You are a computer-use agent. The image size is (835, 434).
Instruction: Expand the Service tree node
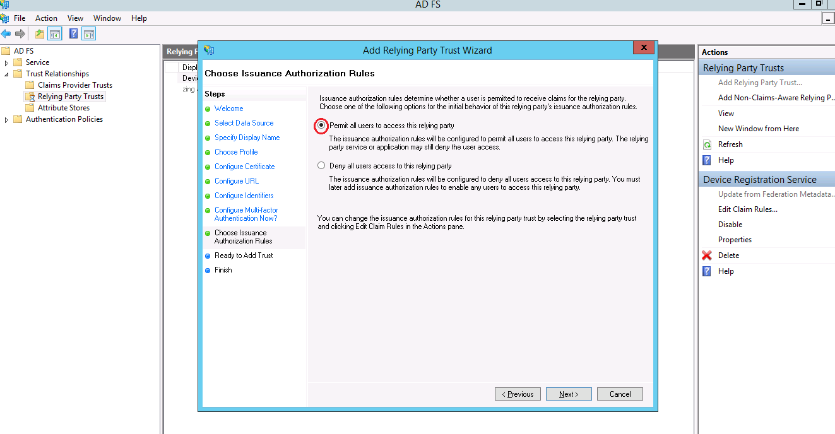pyautogui.click(x=7, y=63)
